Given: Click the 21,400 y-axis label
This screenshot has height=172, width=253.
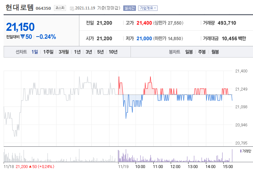Looking at the screenshot, I should [x=241, y=71].
